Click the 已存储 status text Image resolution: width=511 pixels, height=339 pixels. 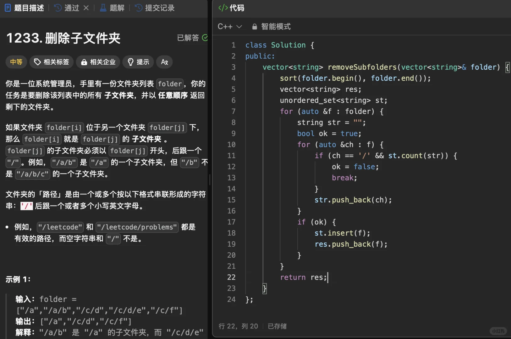(277, 326)
